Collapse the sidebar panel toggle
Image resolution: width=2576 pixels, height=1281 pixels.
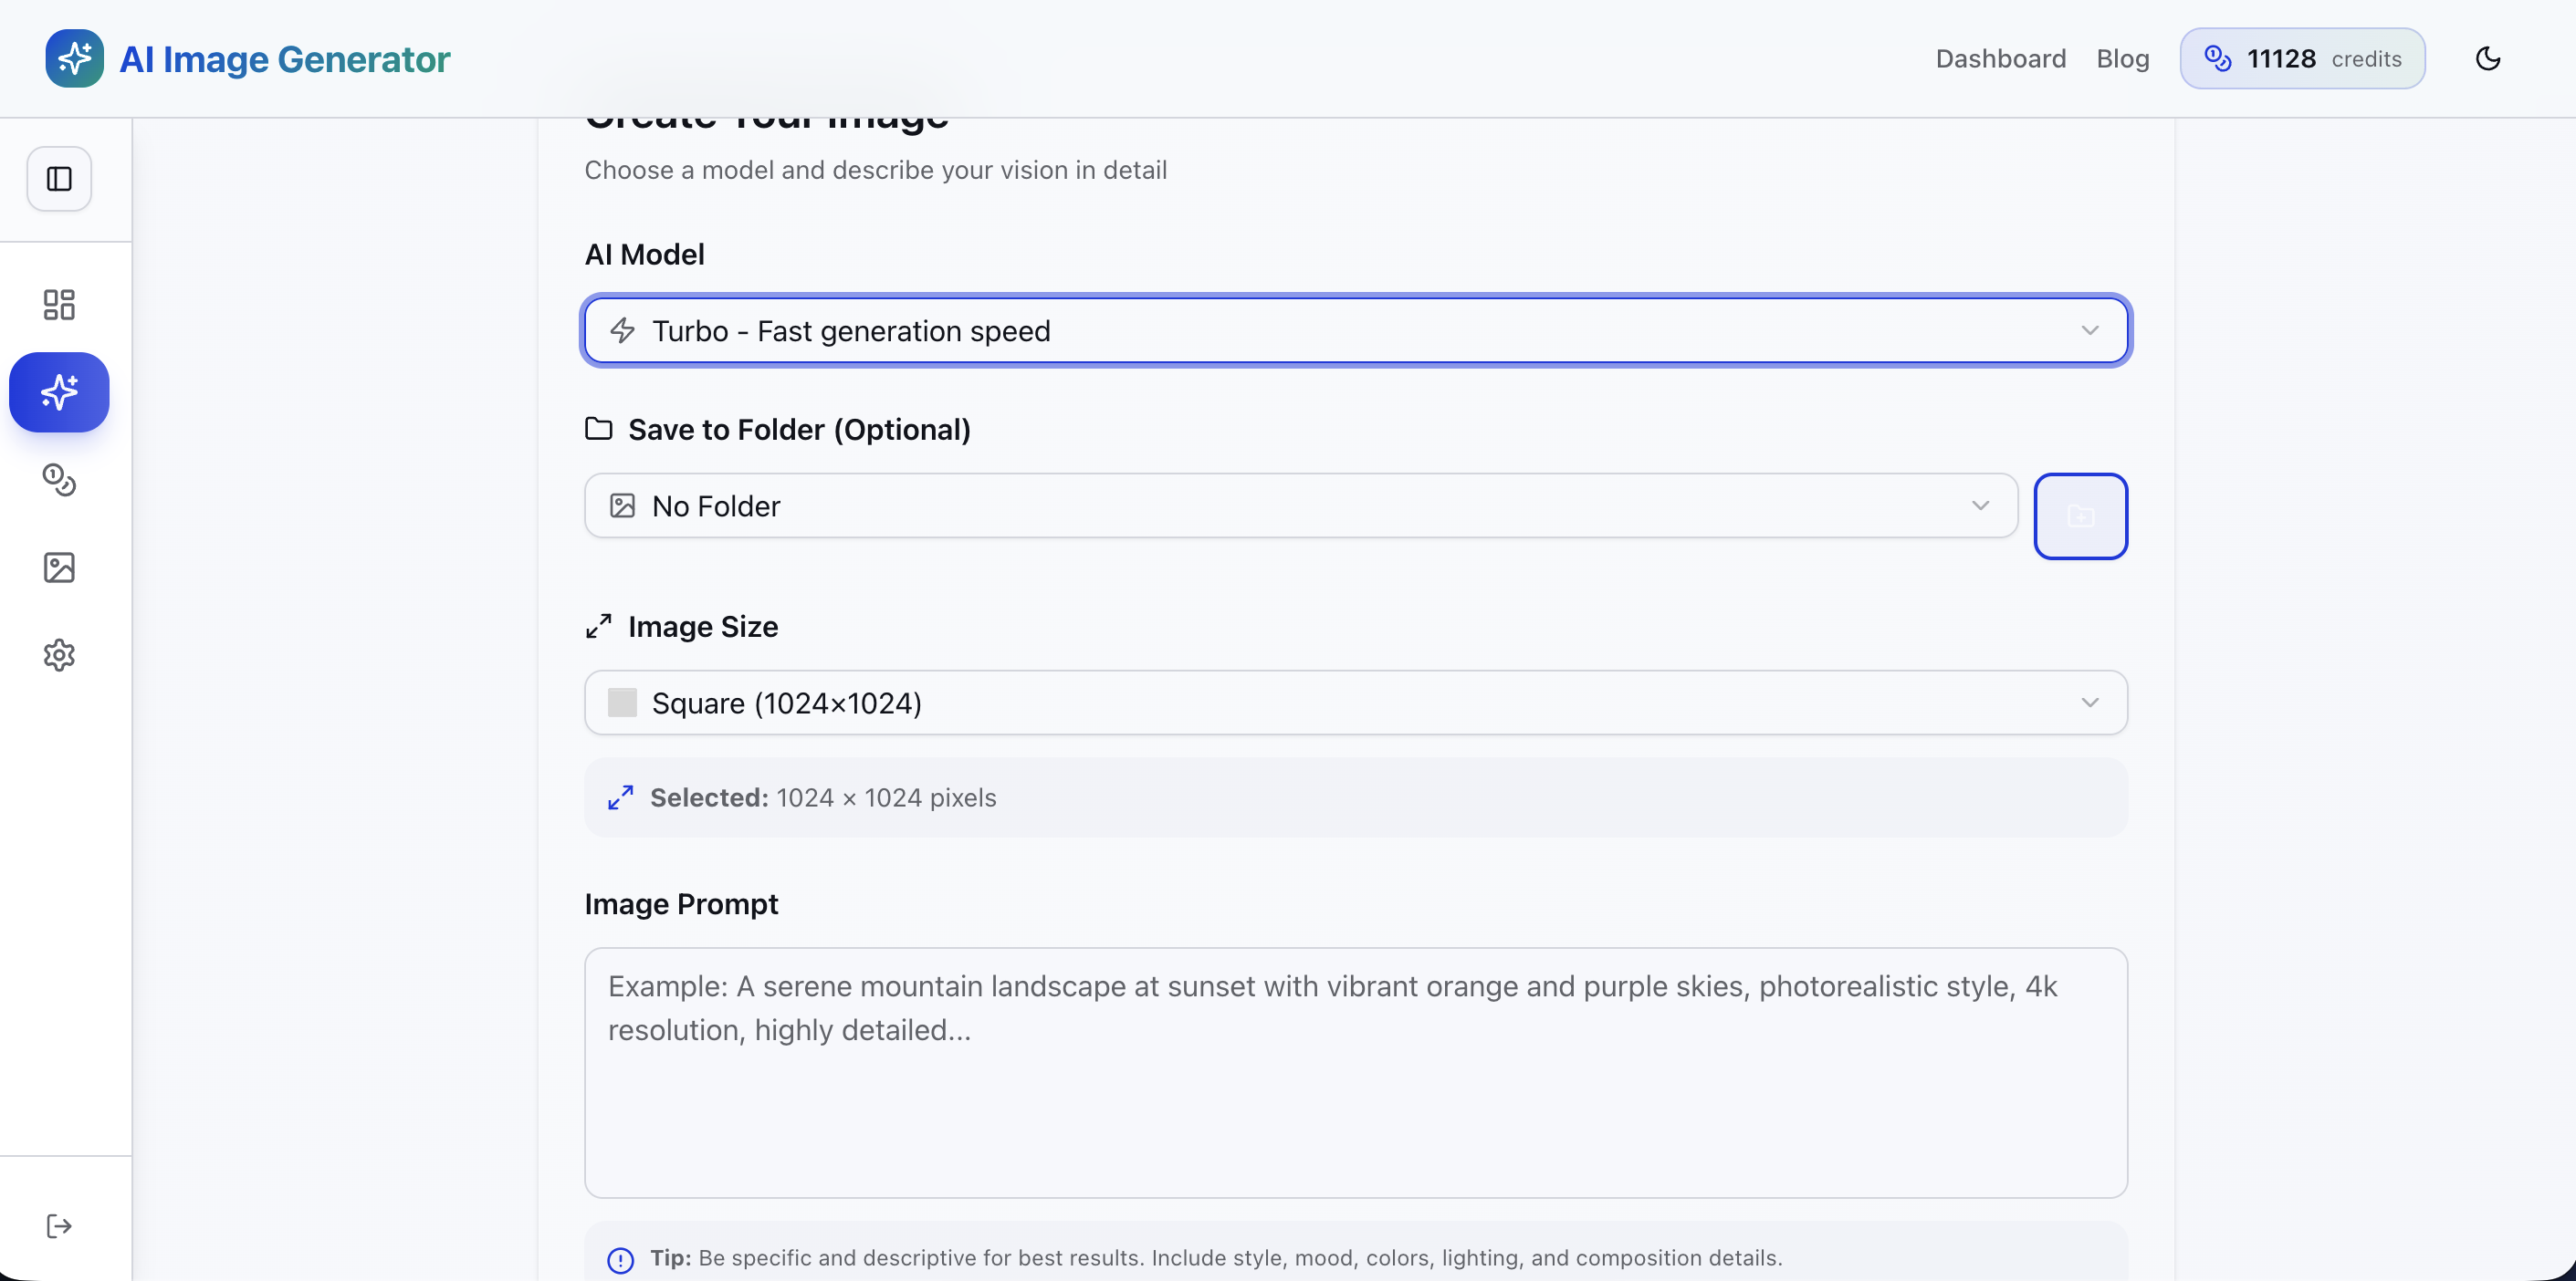point(59,179)
